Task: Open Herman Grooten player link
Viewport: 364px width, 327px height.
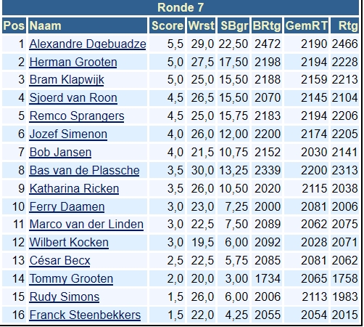Action: pos(73,62)
